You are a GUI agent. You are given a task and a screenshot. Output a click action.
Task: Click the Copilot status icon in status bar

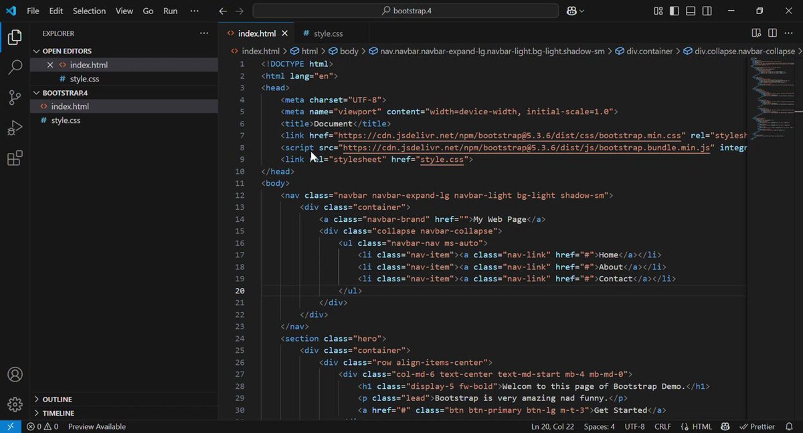click(x=725, y=426)
